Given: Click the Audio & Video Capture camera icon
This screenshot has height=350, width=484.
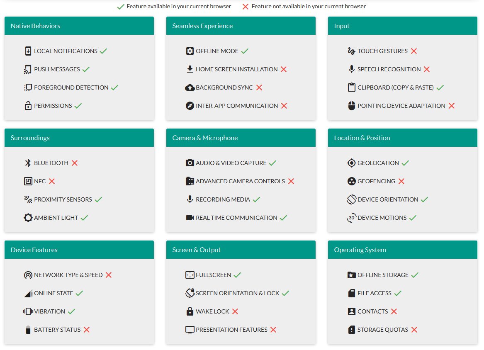Looking at the screenshot, I should click(190, 163).
